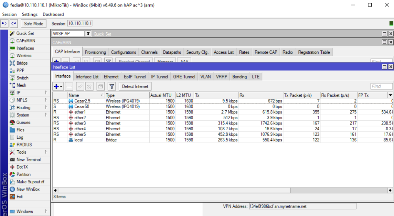Select the local bridge row
The width and height of the screenshot is (394, 216).
223,140
